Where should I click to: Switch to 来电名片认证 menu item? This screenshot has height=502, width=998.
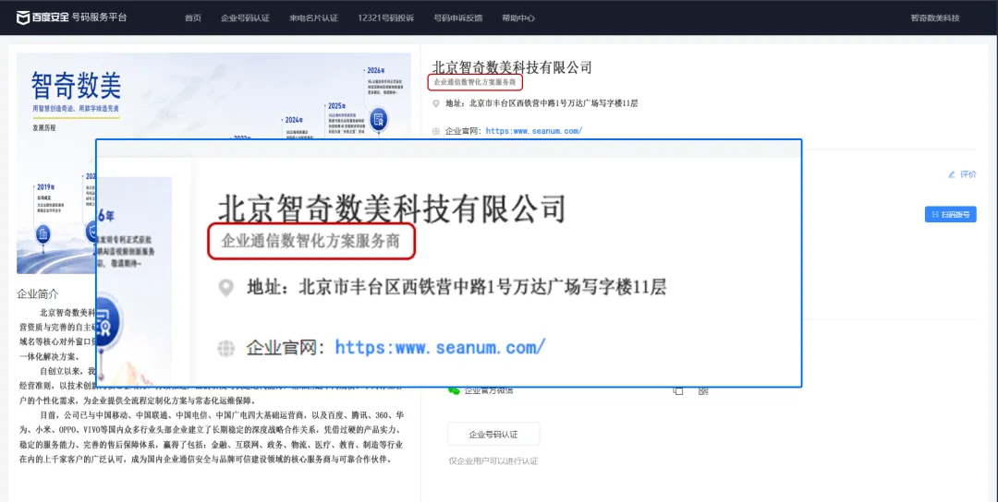click(314, 18)
